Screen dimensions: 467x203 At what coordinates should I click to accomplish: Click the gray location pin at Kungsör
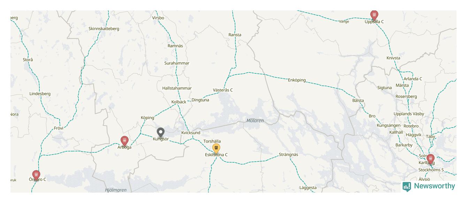point(160,132)
